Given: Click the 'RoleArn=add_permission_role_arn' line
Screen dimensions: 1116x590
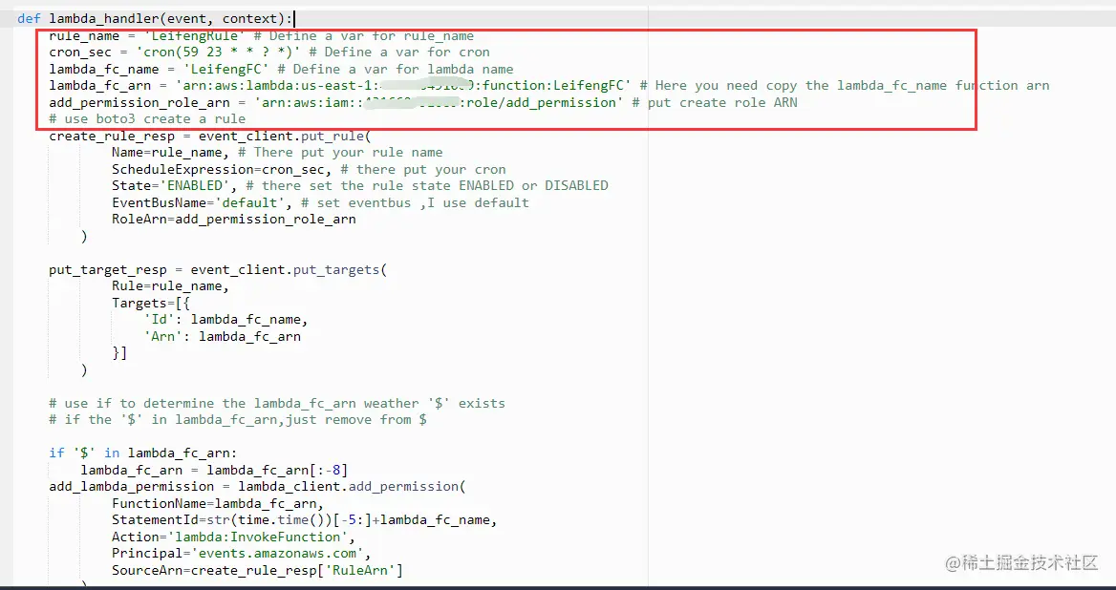Looking at the screenshot, I should pos(233,219).
